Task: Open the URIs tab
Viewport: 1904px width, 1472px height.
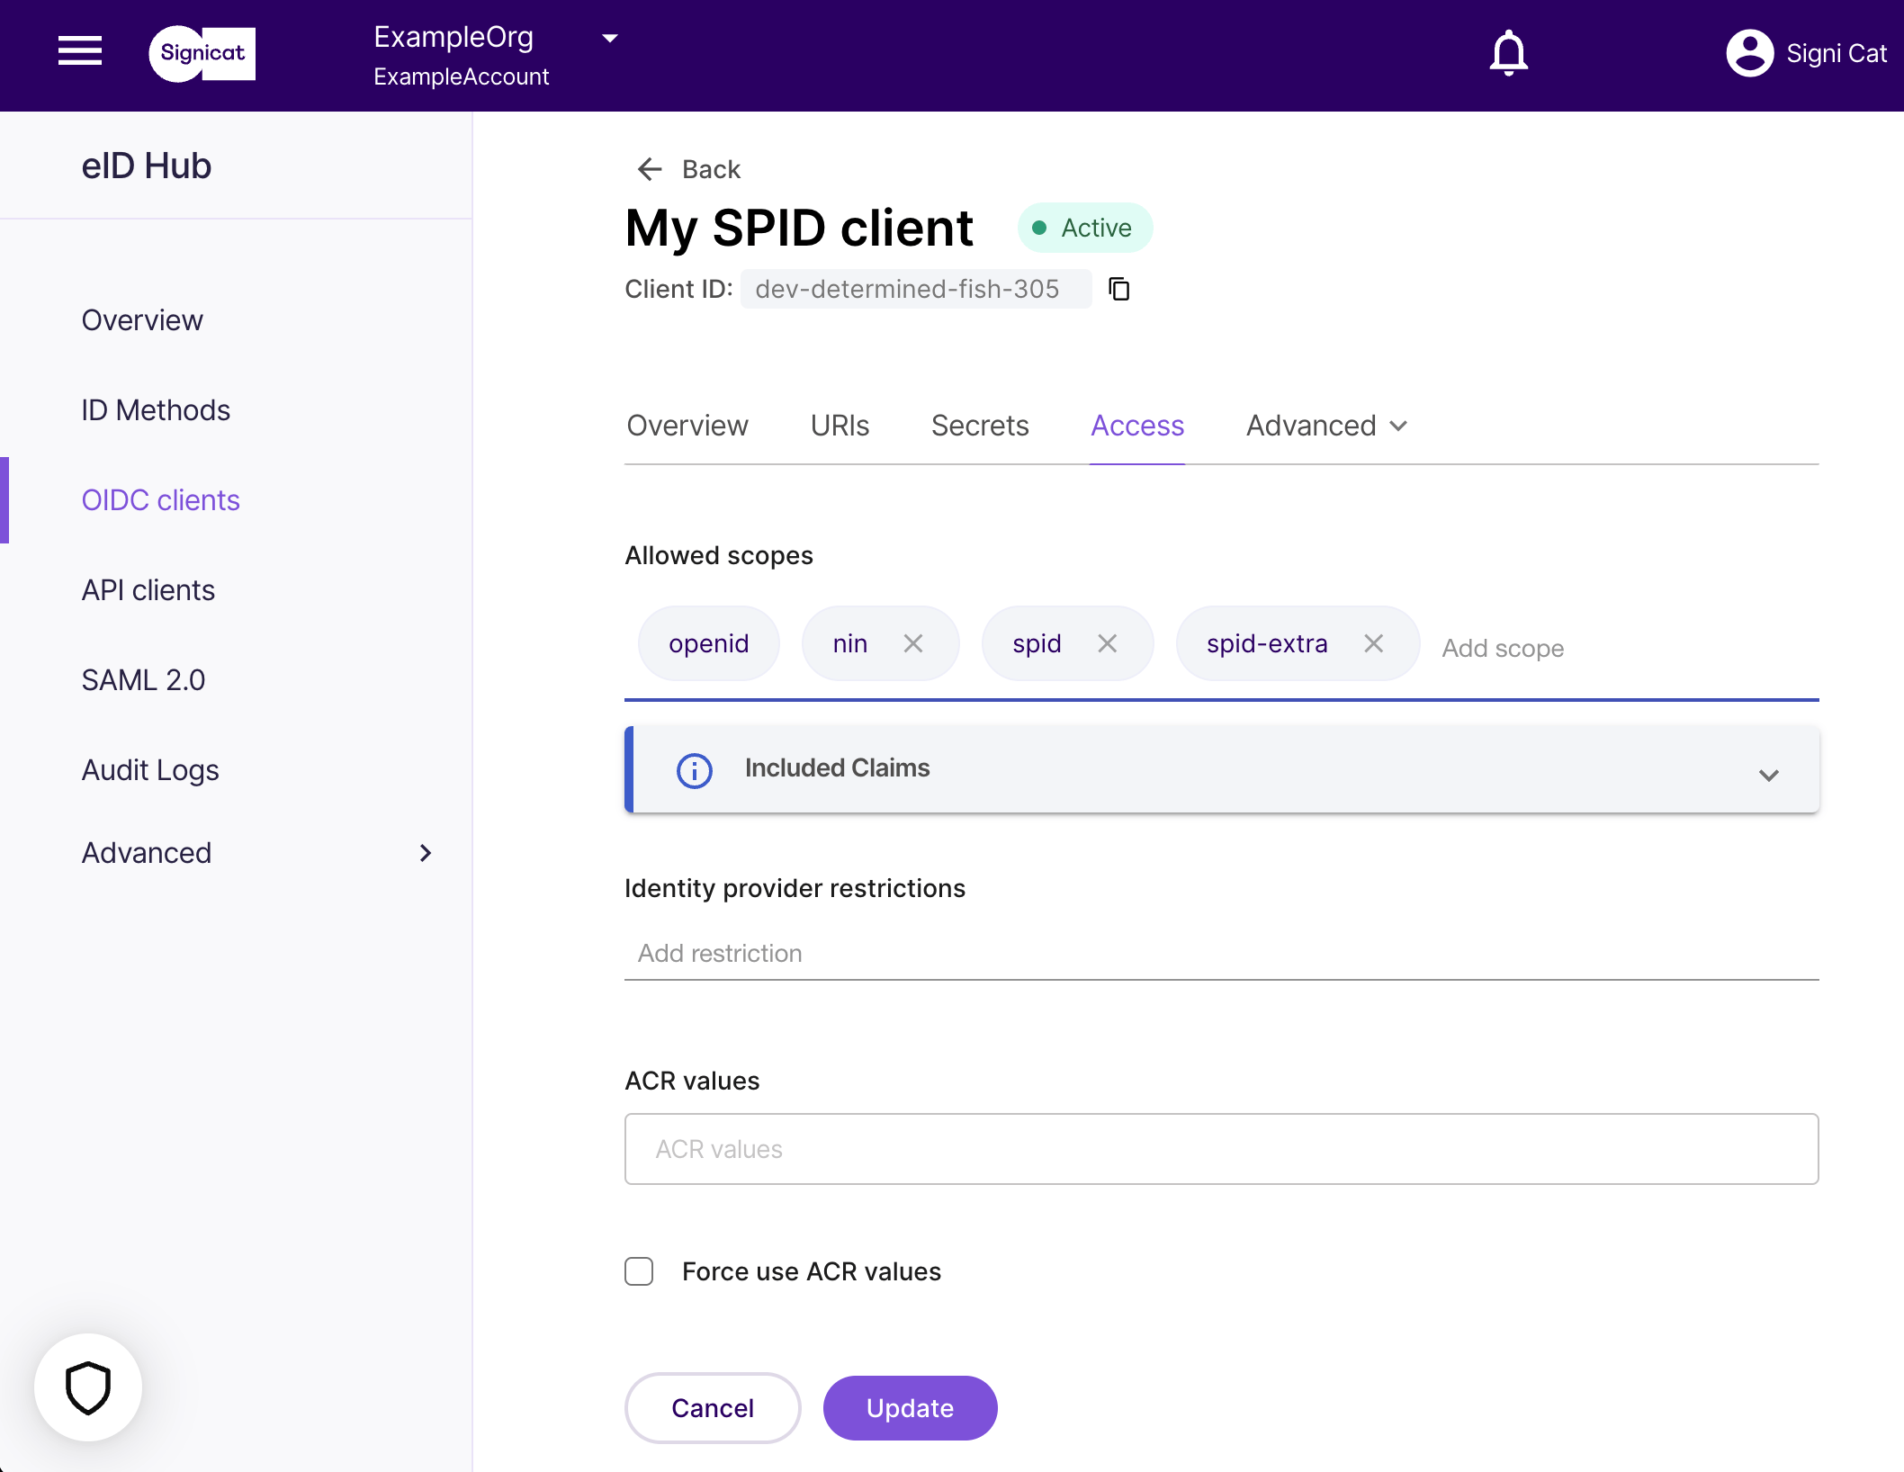Action: [839, 425]
